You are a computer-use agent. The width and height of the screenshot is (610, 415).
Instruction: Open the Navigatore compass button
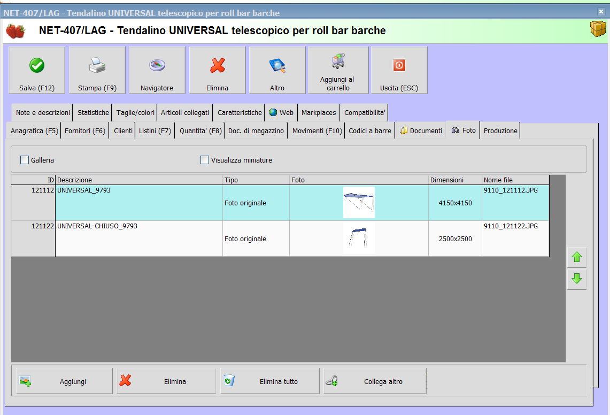point(157,71)
